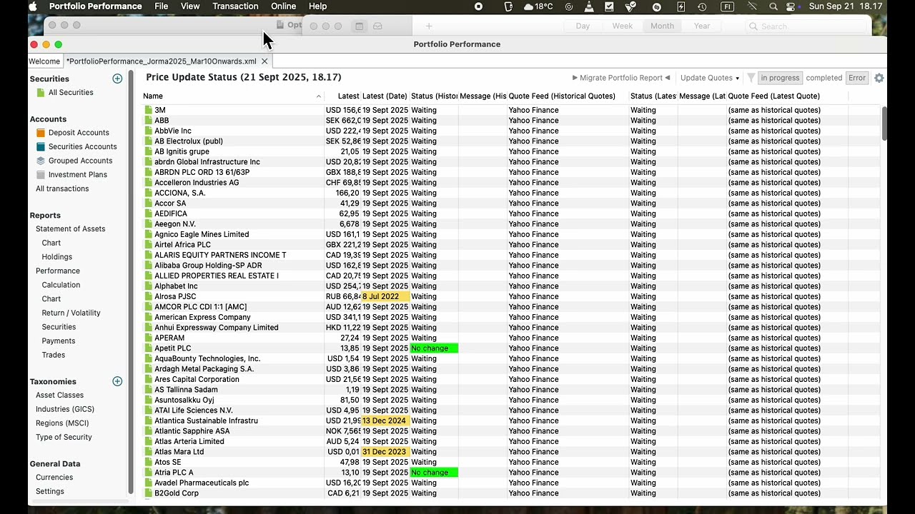Viewport: 915px width, 514px height.
Task: Open Deposit Accounts
Action: (x=72, y=133)
